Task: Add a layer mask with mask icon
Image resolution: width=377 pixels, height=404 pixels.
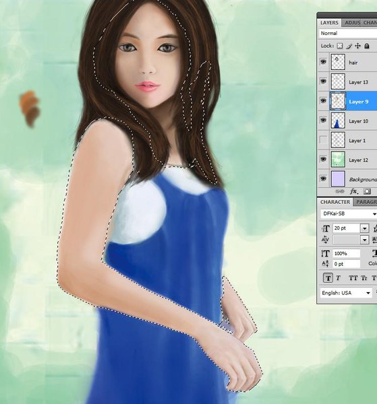Action: click(x=367, y=191)
